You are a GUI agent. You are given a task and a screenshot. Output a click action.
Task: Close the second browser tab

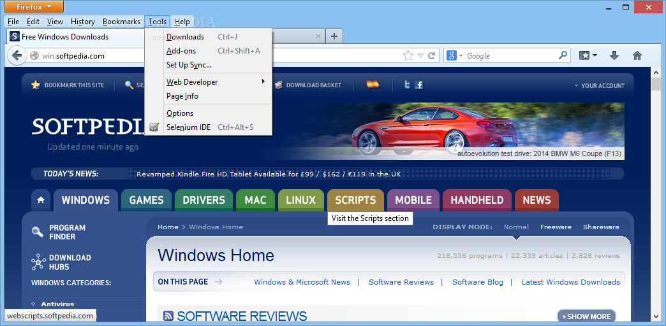(318, 36)
